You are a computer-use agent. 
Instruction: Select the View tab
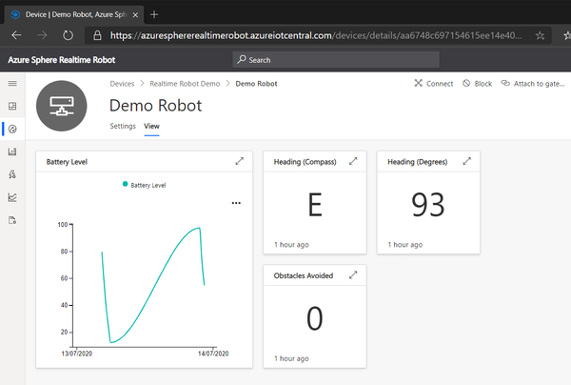coord(151,126)
